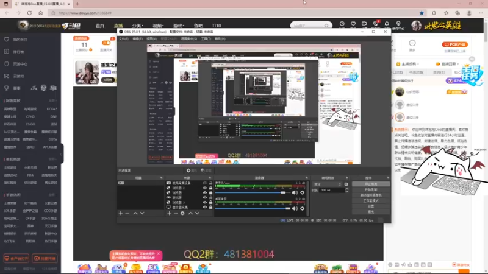Add a new source with plus icon in Sources panel
Viewport: 488px width, 274px height.
169,213
